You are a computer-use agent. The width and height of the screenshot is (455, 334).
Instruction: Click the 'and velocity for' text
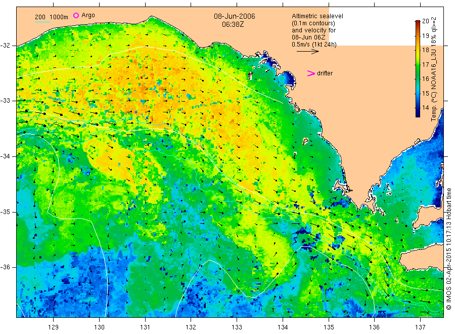click(313, 30)
